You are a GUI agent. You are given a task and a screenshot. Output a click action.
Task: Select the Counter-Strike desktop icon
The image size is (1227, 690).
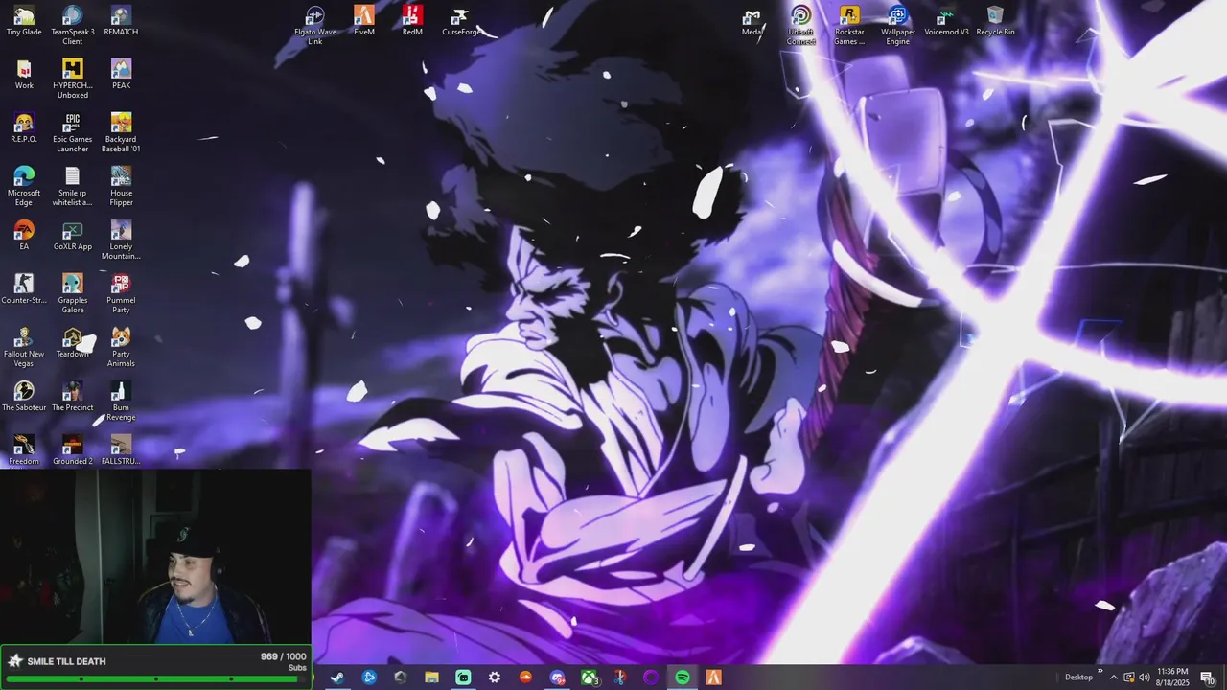click(24, 289)
